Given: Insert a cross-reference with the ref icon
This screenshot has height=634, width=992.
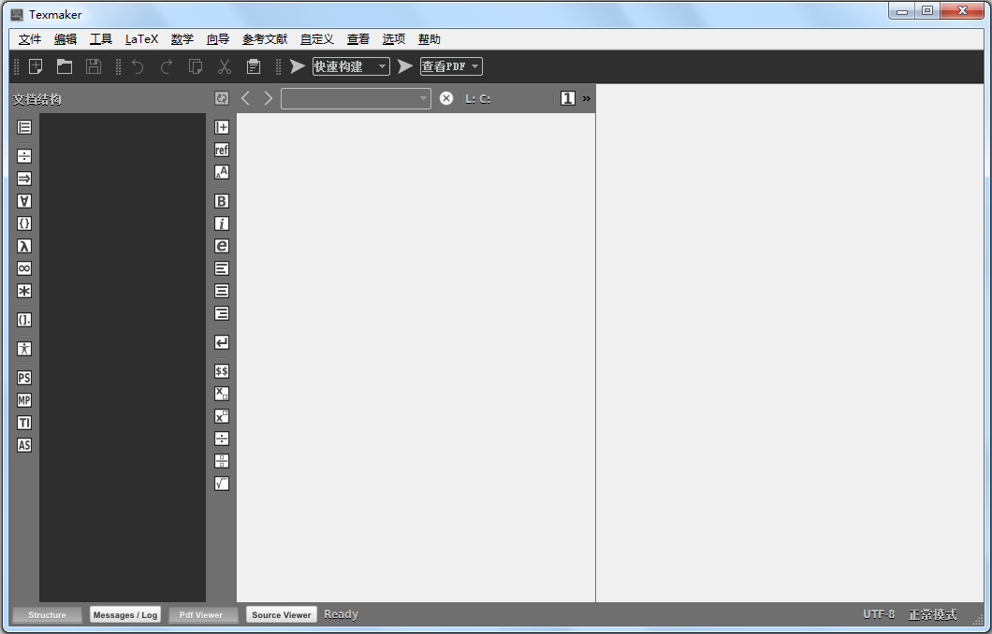Looking at the screenshot, I should (221, 149).
